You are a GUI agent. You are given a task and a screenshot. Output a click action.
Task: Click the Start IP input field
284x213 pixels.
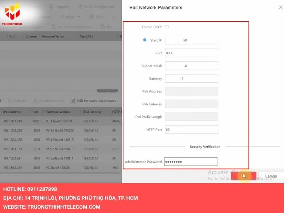pos(191,40)
